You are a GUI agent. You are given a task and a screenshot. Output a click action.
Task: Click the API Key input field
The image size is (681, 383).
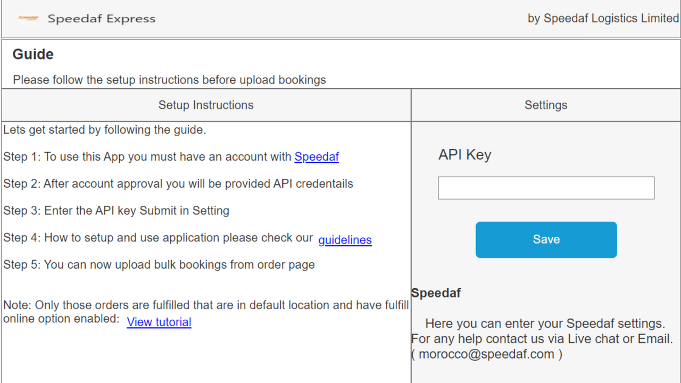tap(546, 188)
